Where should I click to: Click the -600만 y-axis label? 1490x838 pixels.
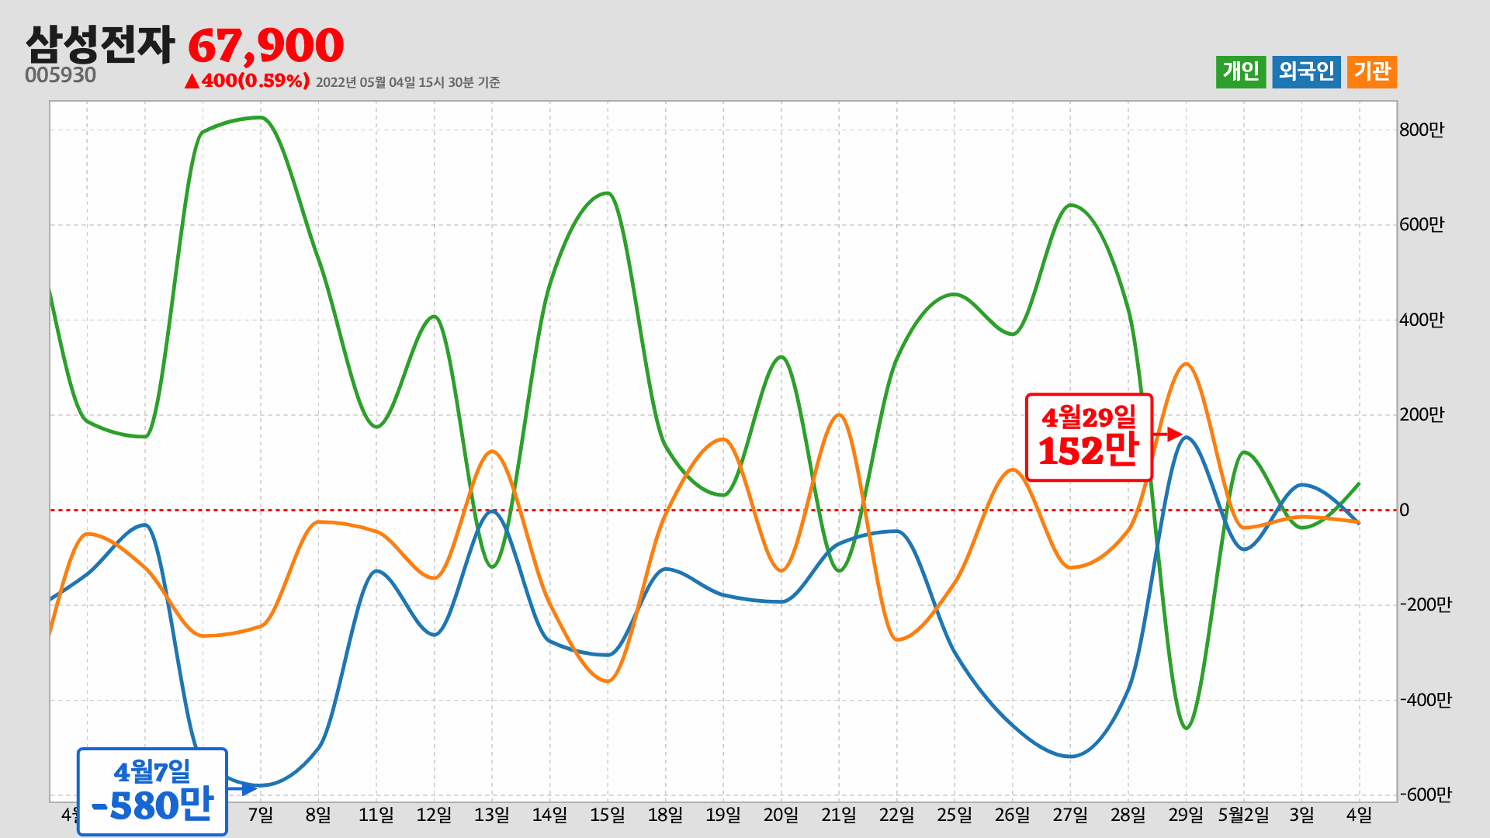coord(1426,795)
